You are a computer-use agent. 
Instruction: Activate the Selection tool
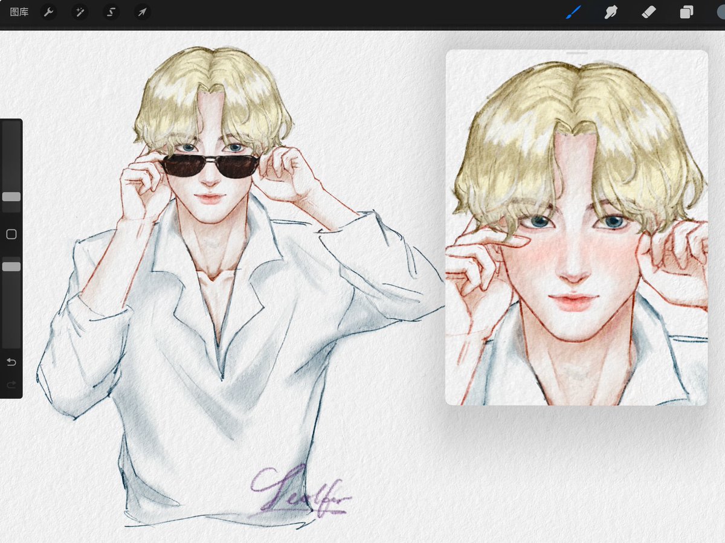point(111,11)
